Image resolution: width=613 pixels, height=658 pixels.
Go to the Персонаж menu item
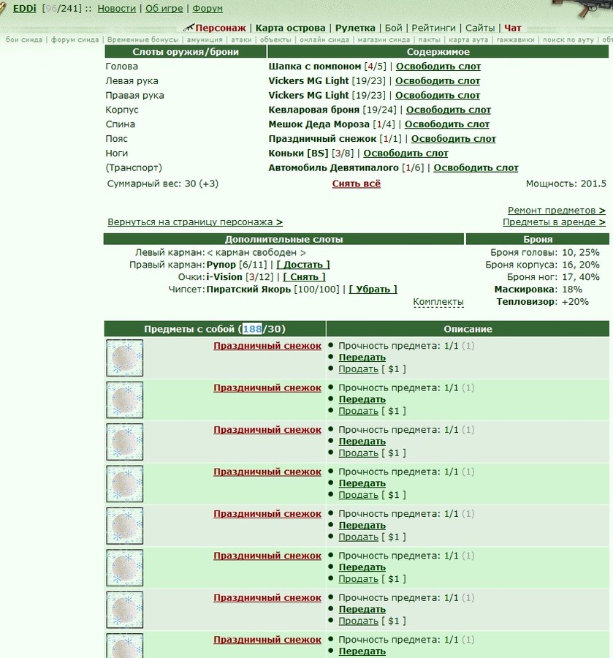[221, 28]
